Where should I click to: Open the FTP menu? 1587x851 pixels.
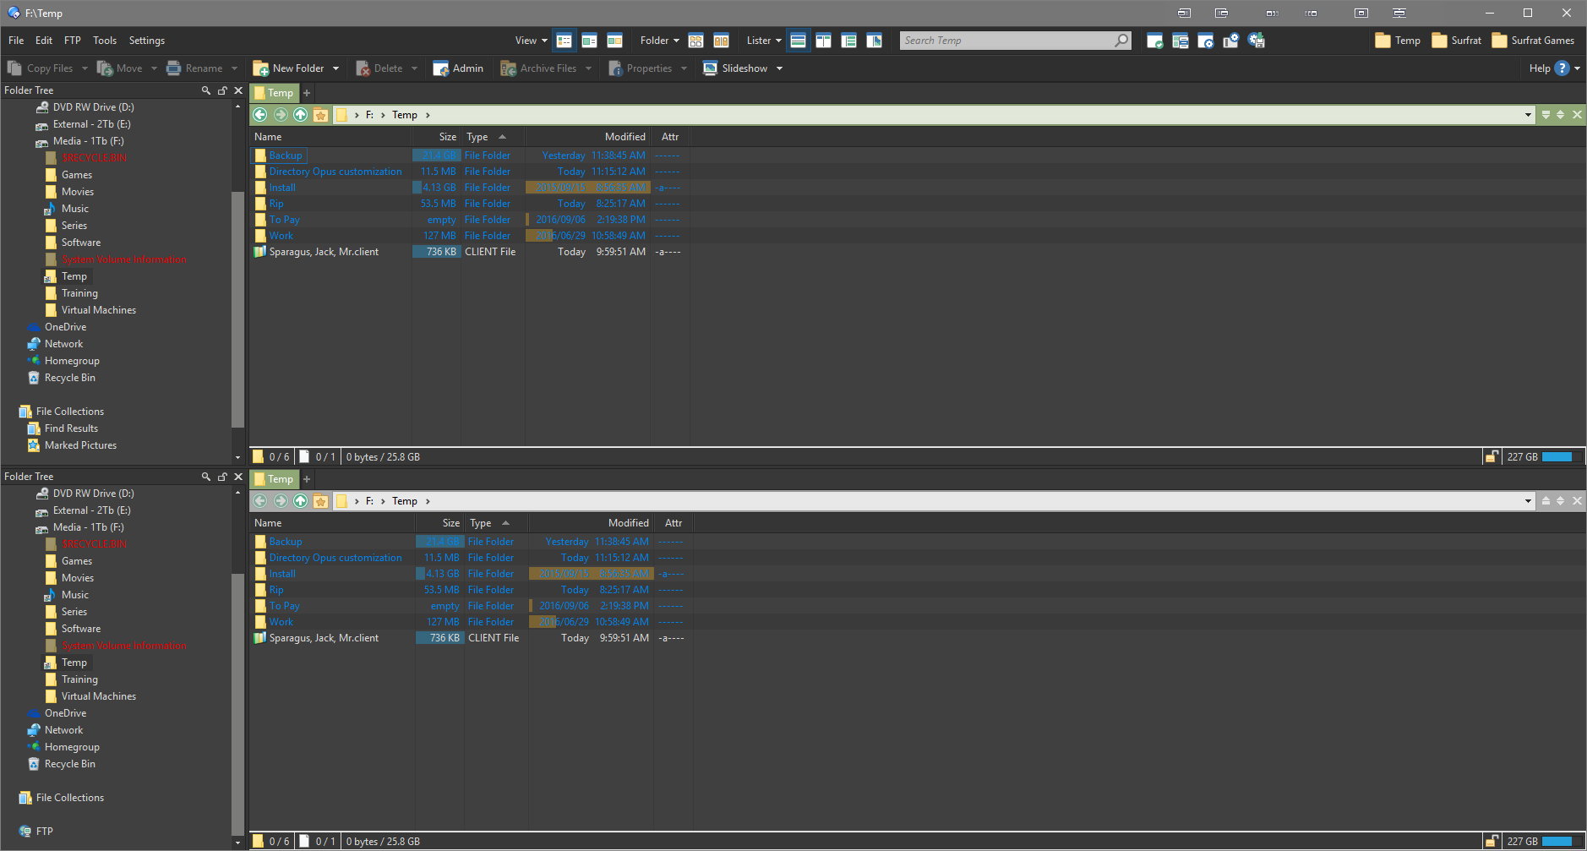[73, 41]
